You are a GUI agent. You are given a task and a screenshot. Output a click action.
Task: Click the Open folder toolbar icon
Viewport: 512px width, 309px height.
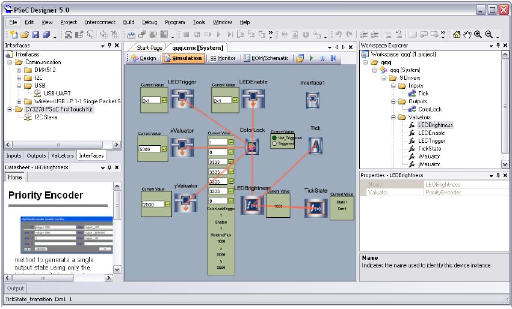25,34
